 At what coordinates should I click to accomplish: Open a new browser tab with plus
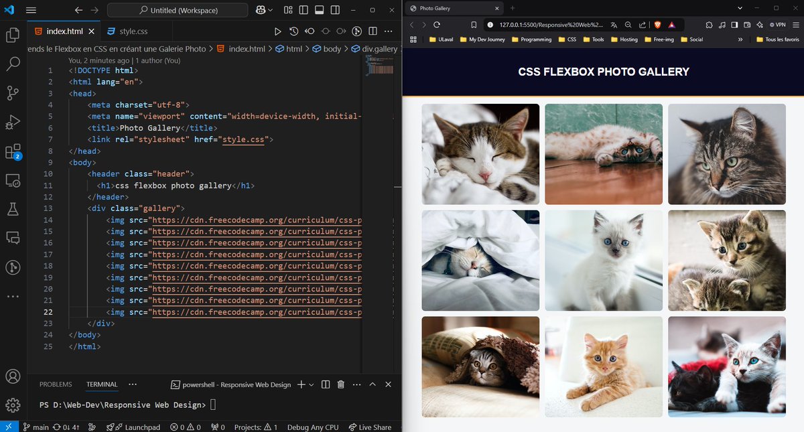513,8
